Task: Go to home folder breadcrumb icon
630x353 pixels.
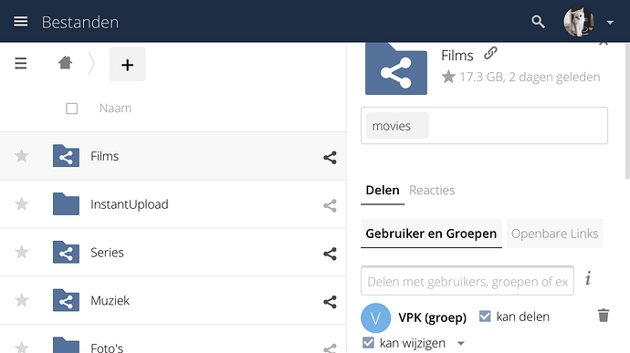Action: click(65, 63)
